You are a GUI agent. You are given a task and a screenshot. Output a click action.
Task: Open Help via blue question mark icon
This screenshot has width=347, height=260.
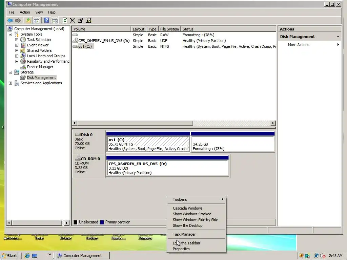pos(46,21)
